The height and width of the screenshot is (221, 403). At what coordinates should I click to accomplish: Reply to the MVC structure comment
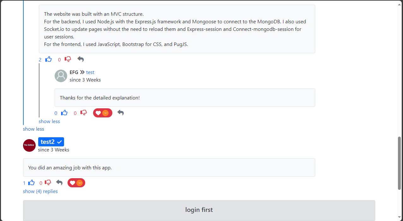[81, 59]
